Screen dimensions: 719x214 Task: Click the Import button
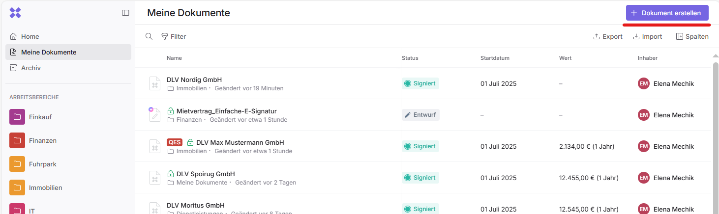647,36
